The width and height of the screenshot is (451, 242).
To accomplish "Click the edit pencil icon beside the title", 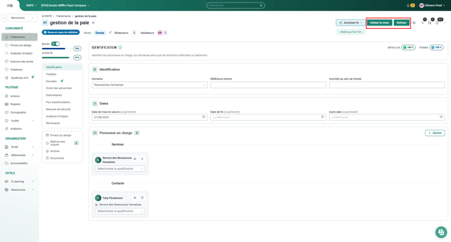I will point(93,23).
